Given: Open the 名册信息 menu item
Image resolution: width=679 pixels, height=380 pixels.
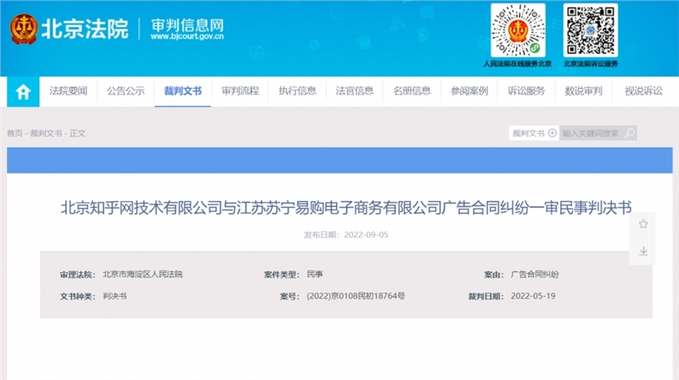Looking at the screenshot, I should click(x=412, y=92).
